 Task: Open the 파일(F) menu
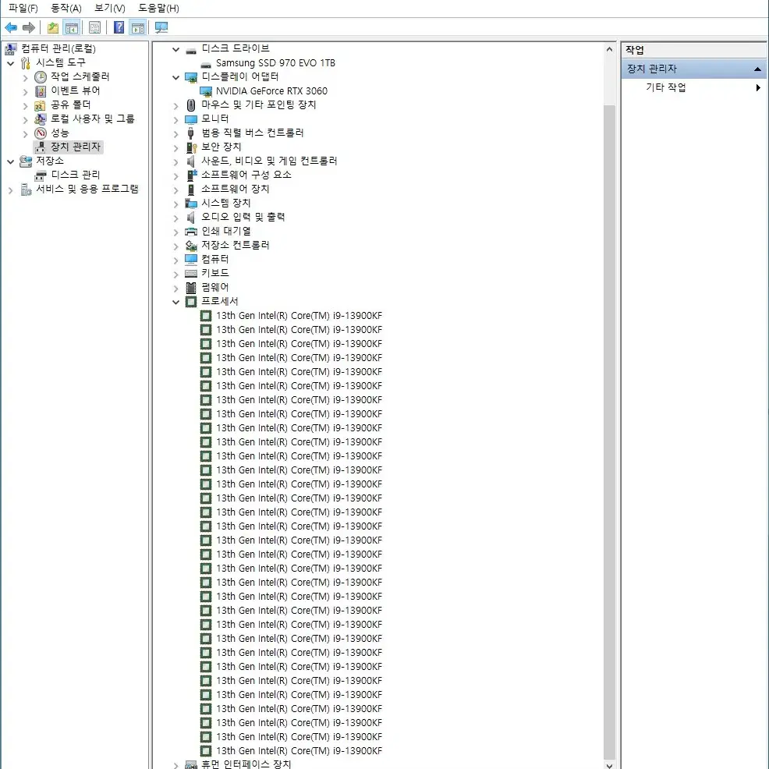click(23, 9)
